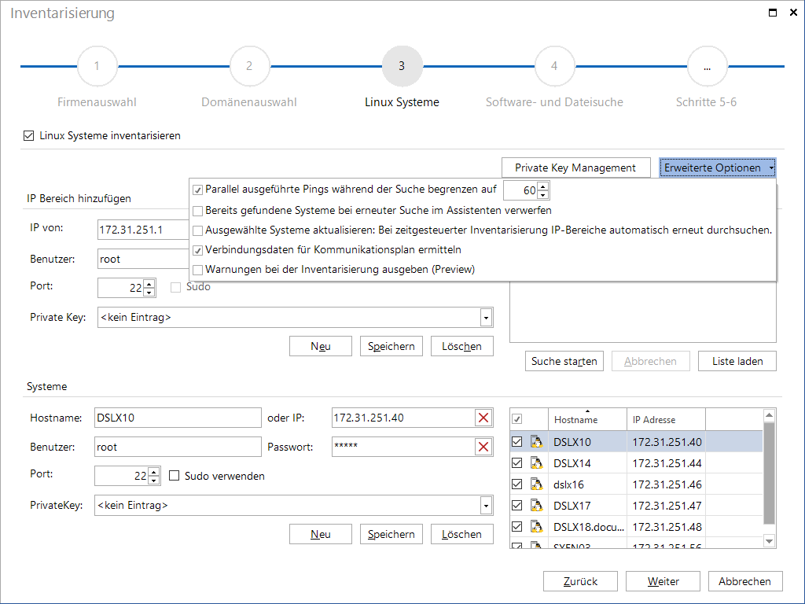The height and width of the screenshot is (604, 805).
Task: Uncheck the DSLX10 row checkbox
Action: point(517,442)
